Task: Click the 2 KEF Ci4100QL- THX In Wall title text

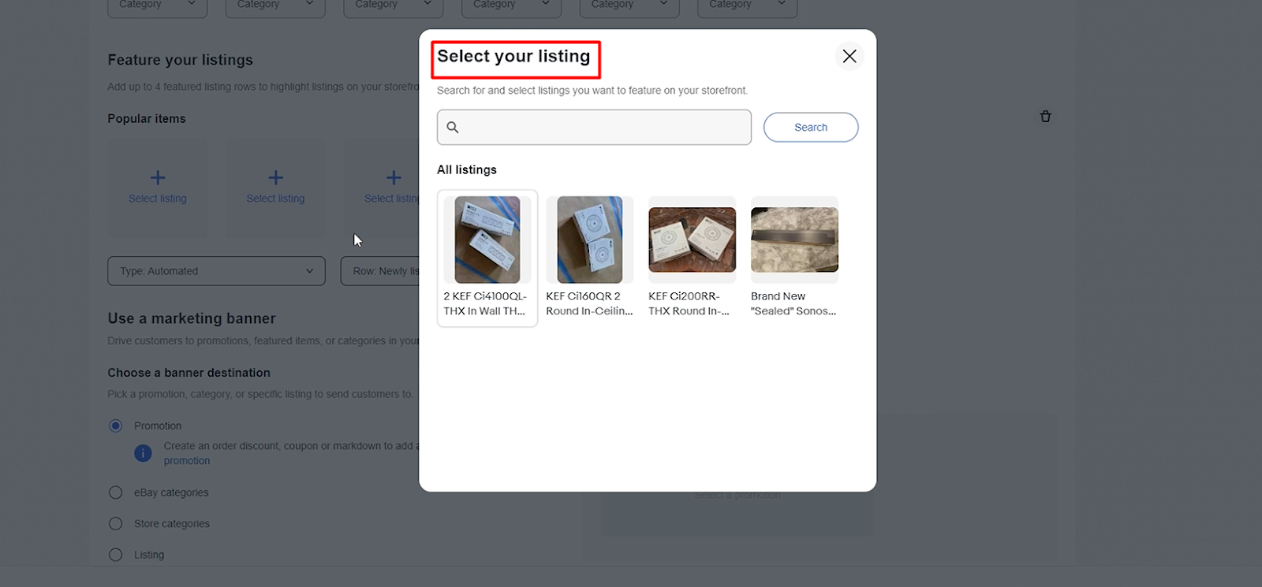Action: tap(485, 303)
